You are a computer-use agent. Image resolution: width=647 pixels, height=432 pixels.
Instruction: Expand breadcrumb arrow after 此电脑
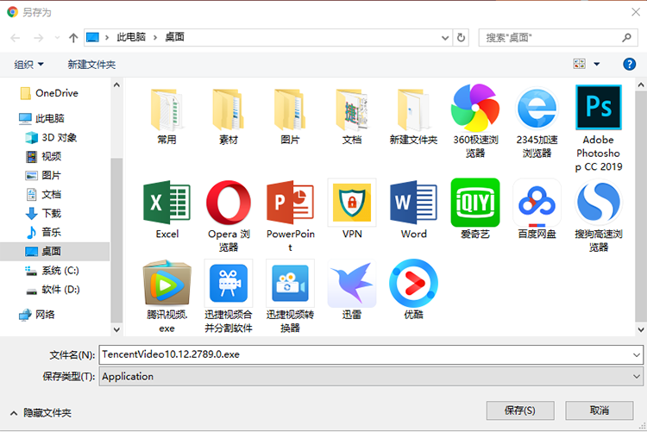[x=155, y=38]
